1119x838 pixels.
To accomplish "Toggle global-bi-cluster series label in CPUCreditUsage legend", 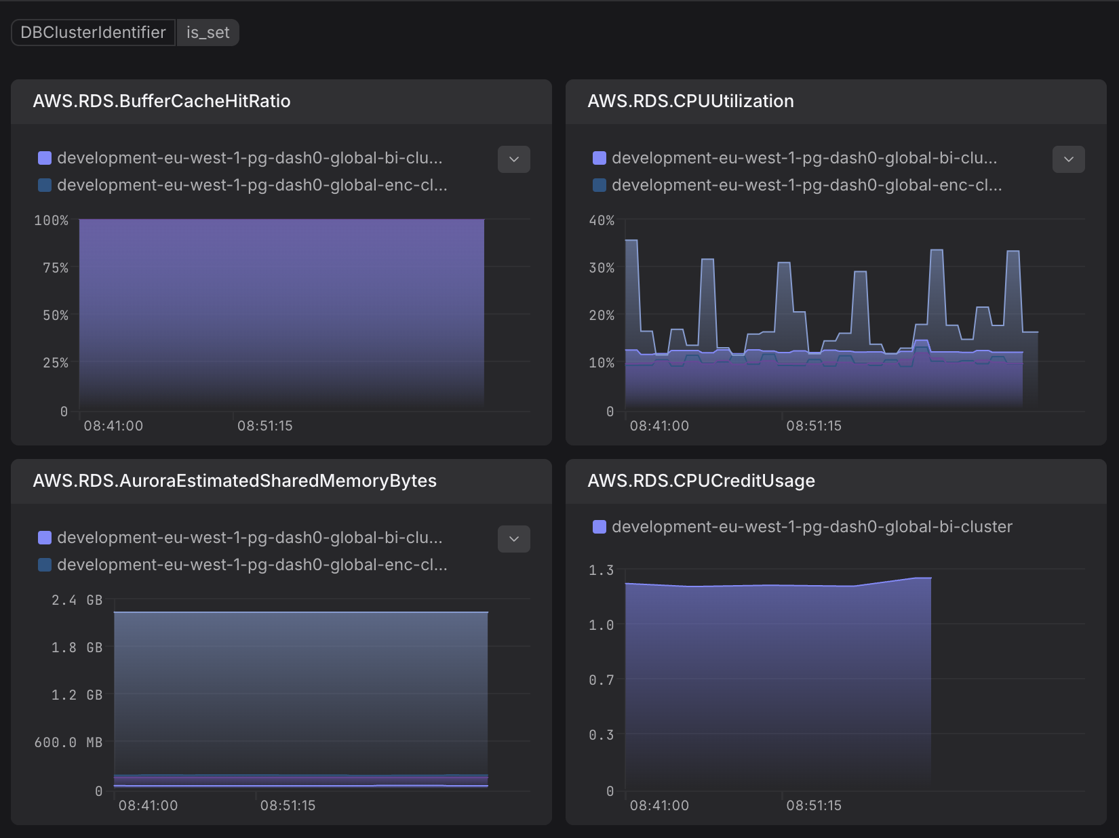I will [812, 527].
